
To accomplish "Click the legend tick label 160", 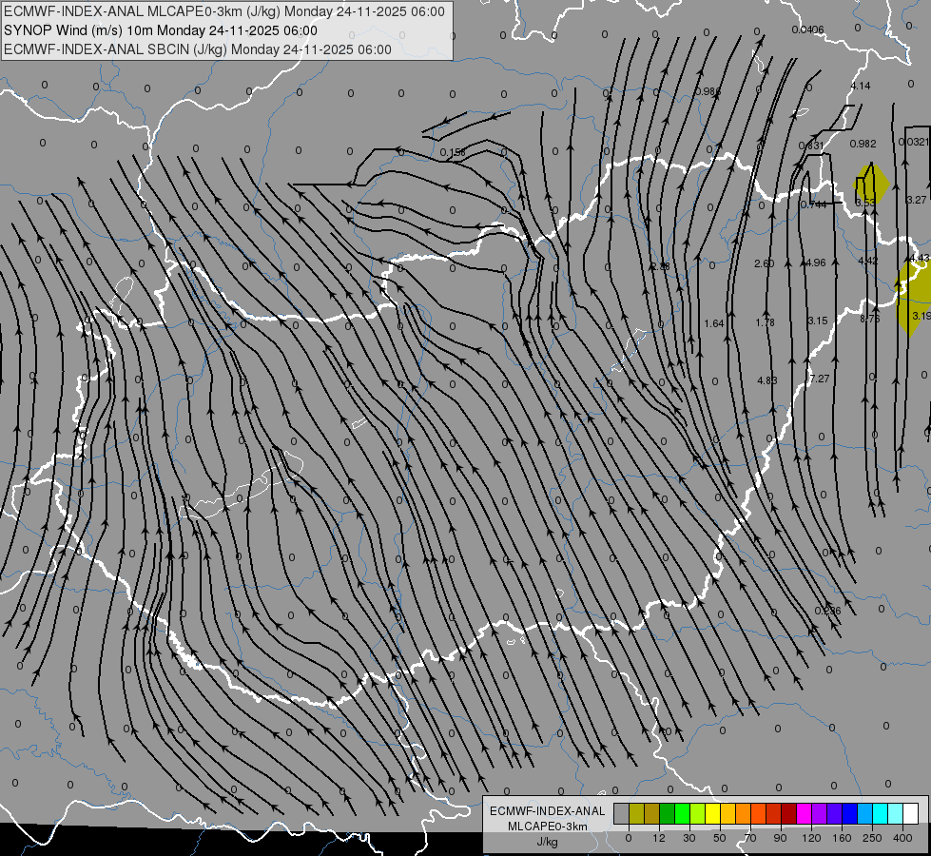I will click(x=842, y=838).
